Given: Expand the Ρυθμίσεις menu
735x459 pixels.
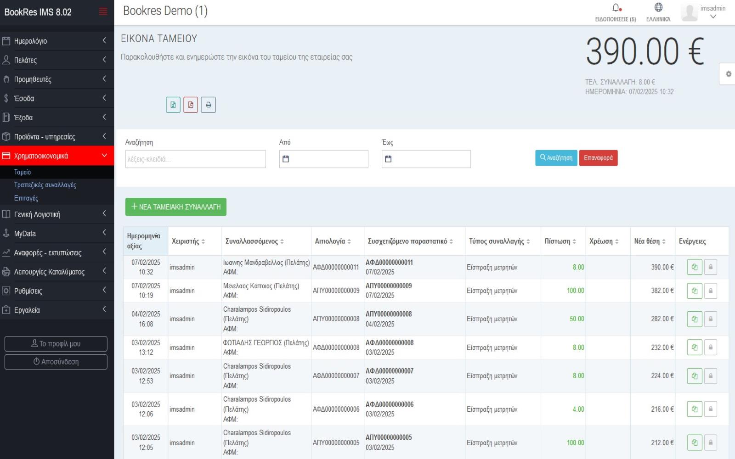Looking at the screenshot, I should (x=57, y=291).
